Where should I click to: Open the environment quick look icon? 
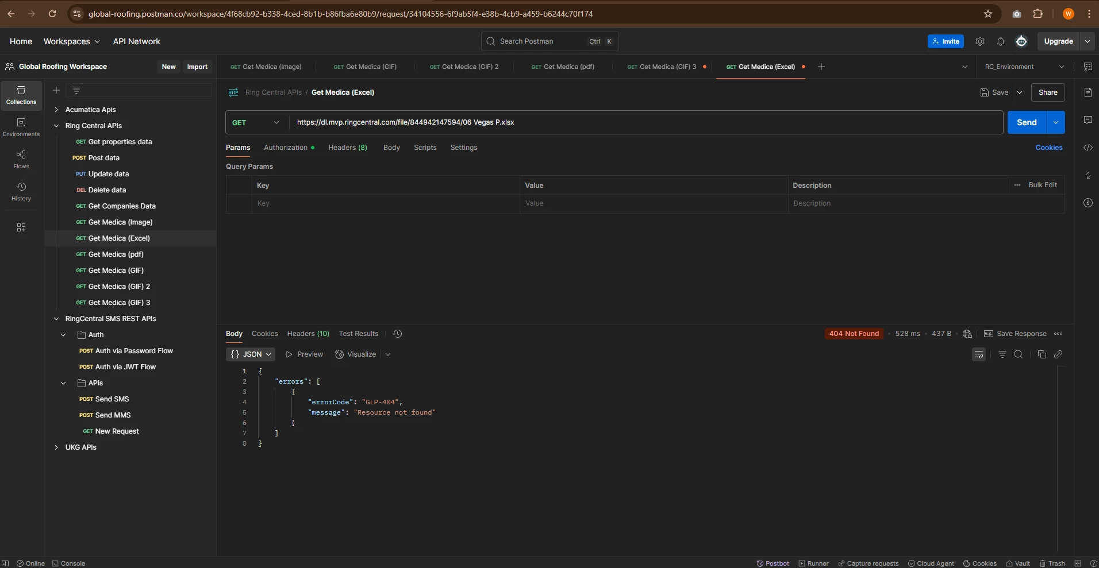pos(1088,67)
